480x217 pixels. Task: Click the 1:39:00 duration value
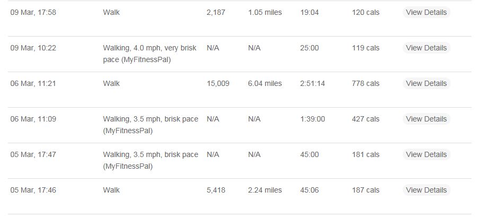(x=312, y=119)
